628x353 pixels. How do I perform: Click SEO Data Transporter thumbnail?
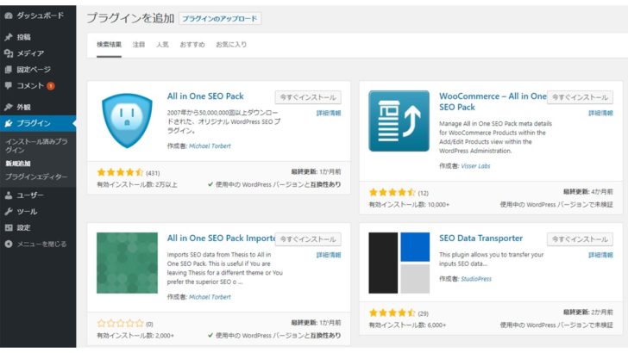399,263
